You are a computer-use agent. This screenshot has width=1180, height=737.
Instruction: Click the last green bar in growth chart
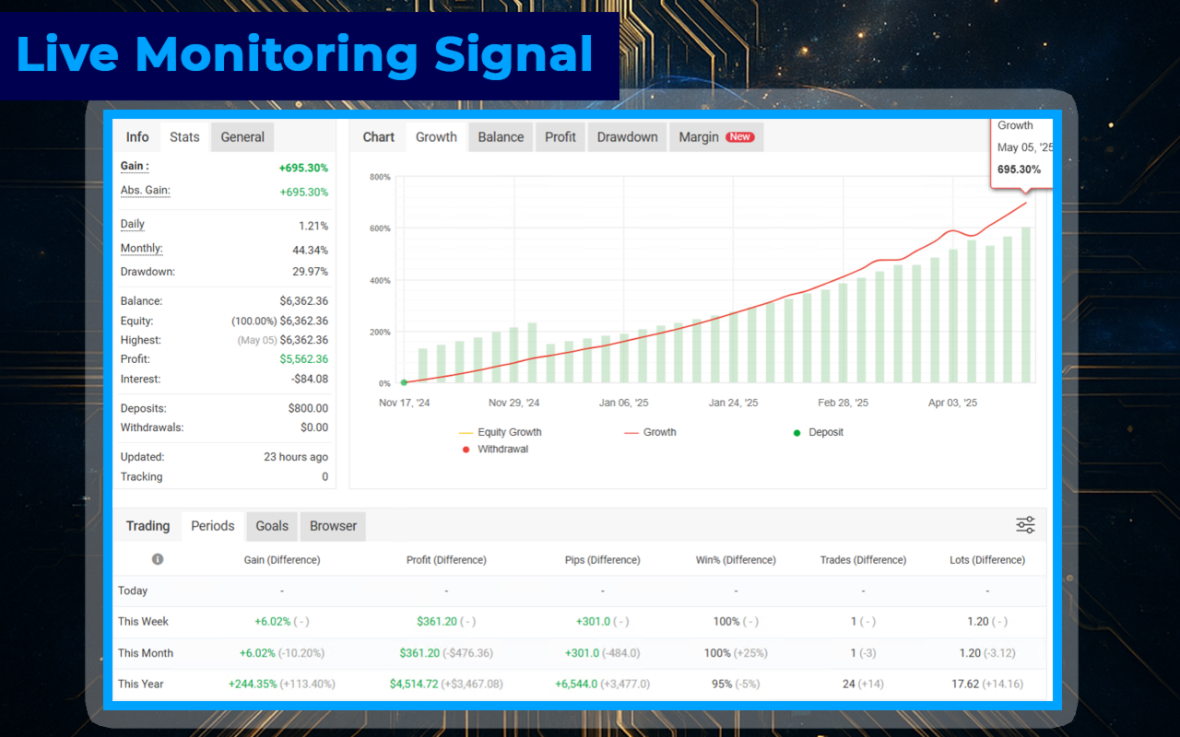click(1026, 305)
